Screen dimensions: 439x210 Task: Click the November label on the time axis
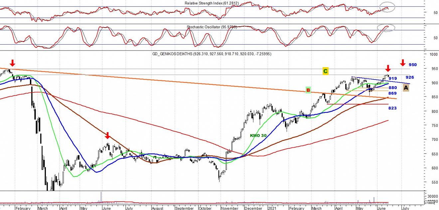(x=230, y=208)
